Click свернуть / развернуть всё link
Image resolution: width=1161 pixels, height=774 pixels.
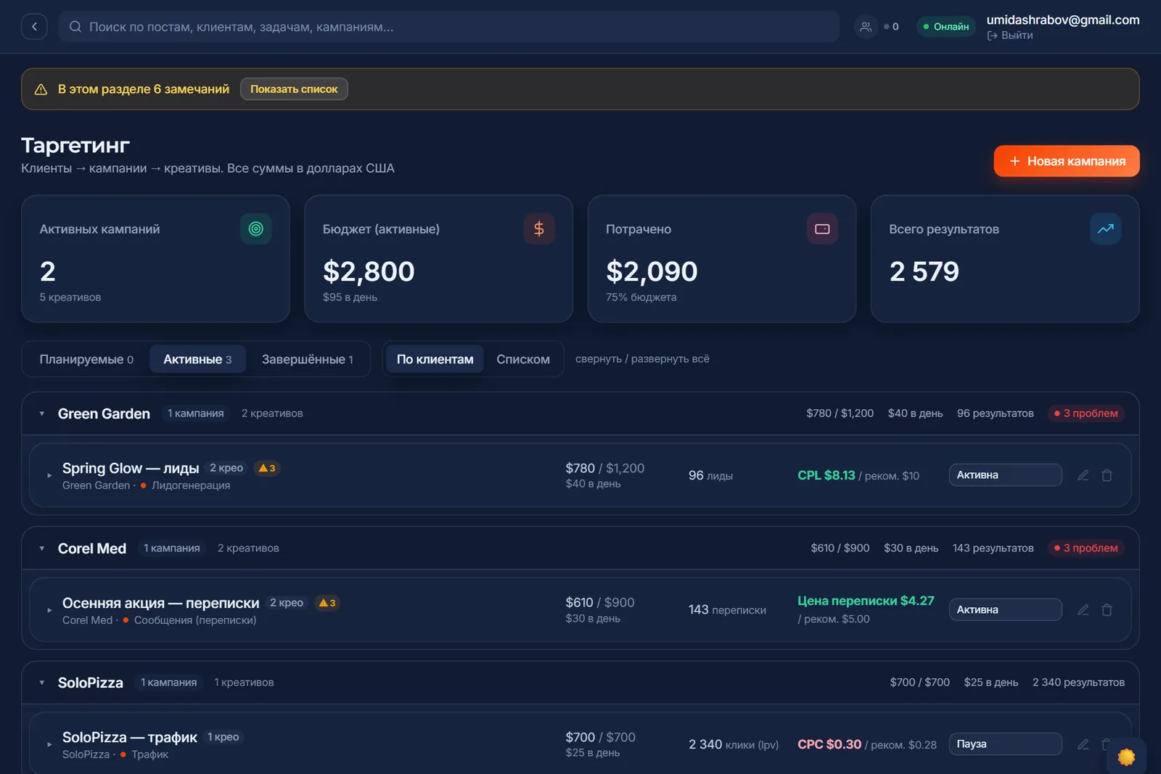pos(642,359)
